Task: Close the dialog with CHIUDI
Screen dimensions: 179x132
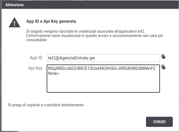Action: click(159, 122)
